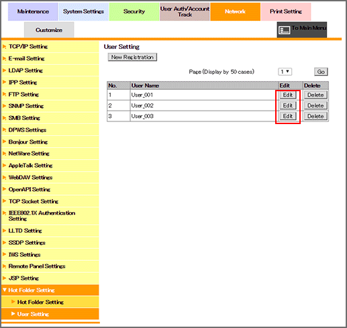Open User Auth/Account Track tab
347x328 pixels.
click(x=185, y=11)
